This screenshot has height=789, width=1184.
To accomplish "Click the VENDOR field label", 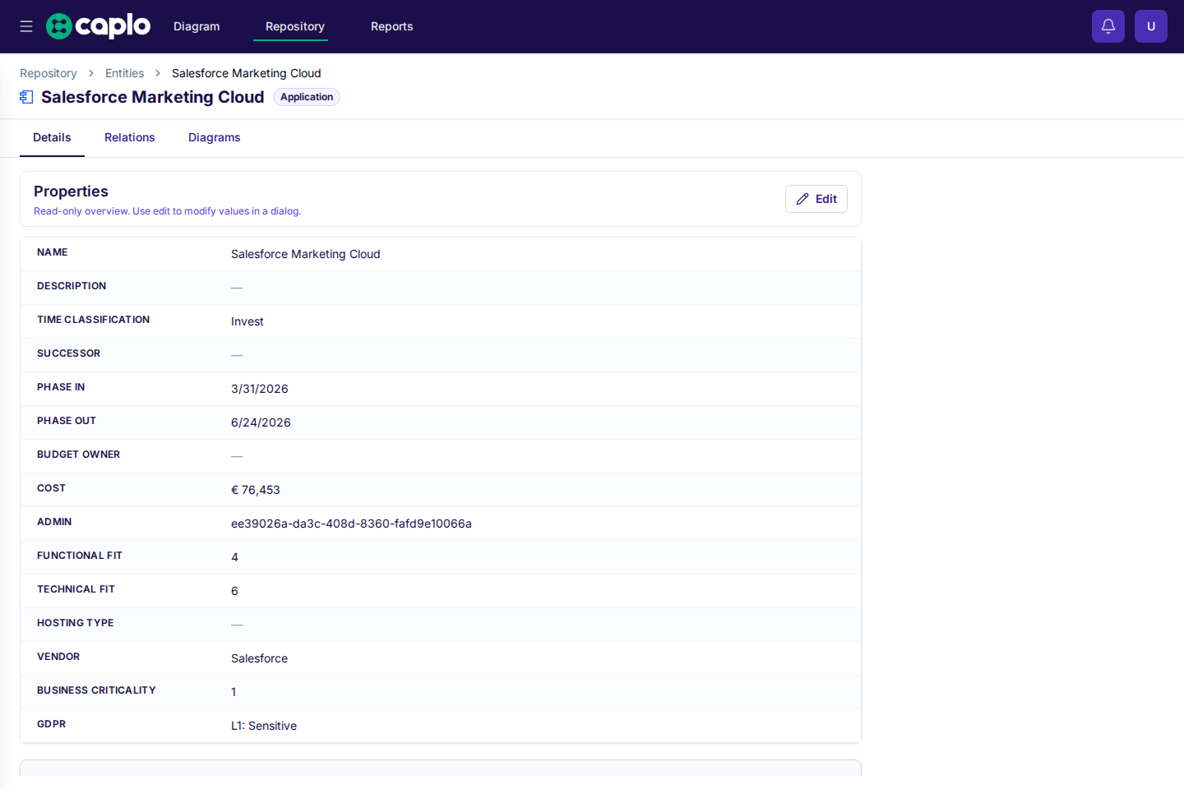I will (58, 657).
